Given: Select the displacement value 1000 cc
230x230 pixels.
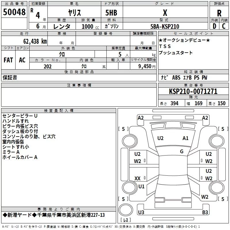Looking at the screenshot, I should tap(90, 26).
